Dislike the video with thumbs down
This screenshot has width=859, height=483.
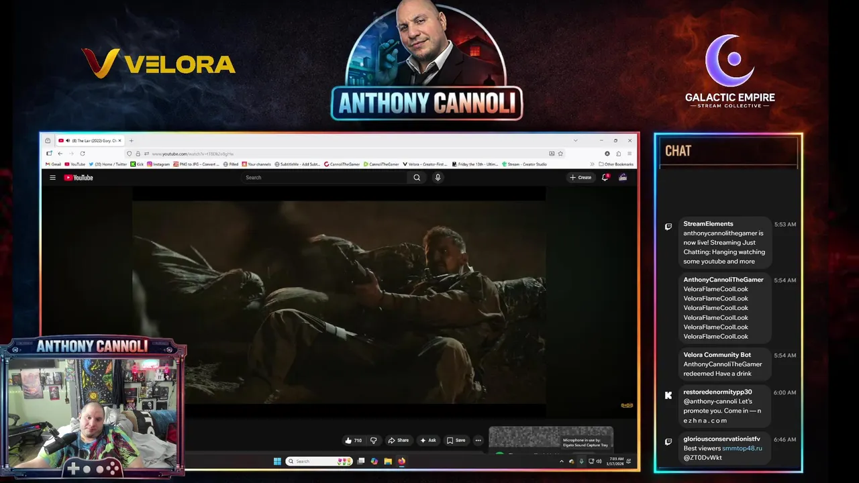[374, 441]
